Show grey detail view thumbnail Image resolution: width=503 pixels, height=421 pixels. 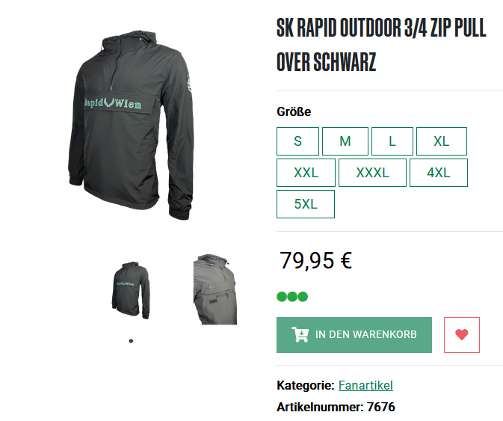[x=215, y=289]
